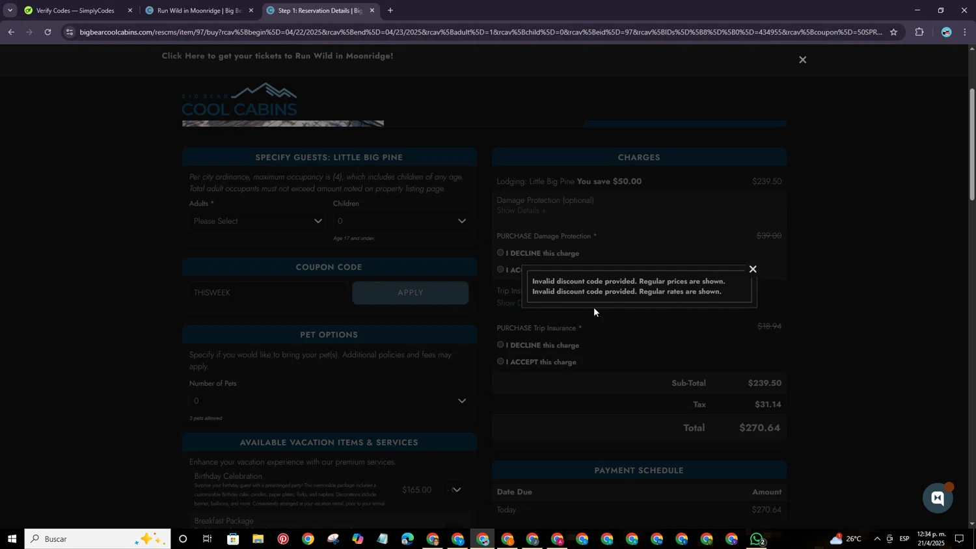Open Pinterest app from taskbar
Image resolution: width=976 pixels, height=549 pixels.
pyautogui.click(x=283, y=539)
